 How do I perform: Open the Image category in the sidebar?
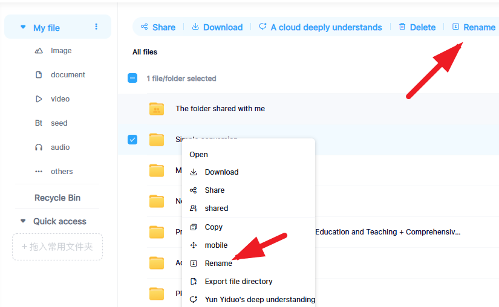click(x=60, y=51)
